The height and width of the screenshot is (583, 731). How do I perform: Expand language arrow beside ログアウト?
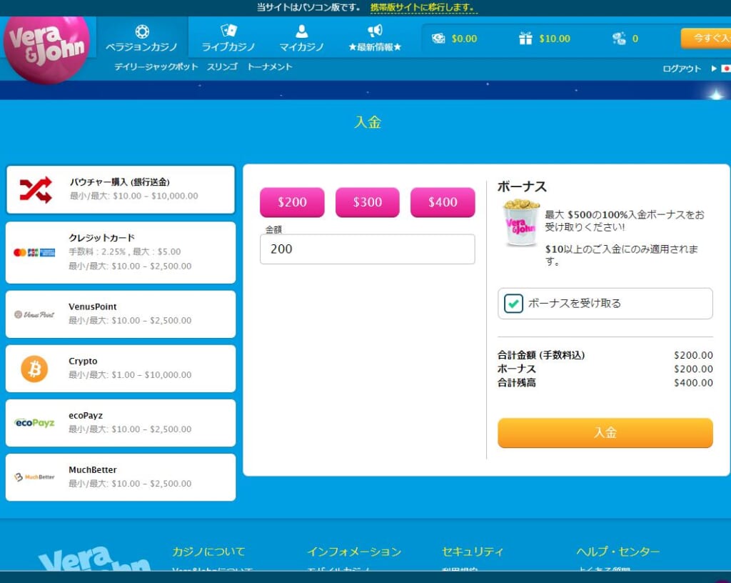[713, 69]
